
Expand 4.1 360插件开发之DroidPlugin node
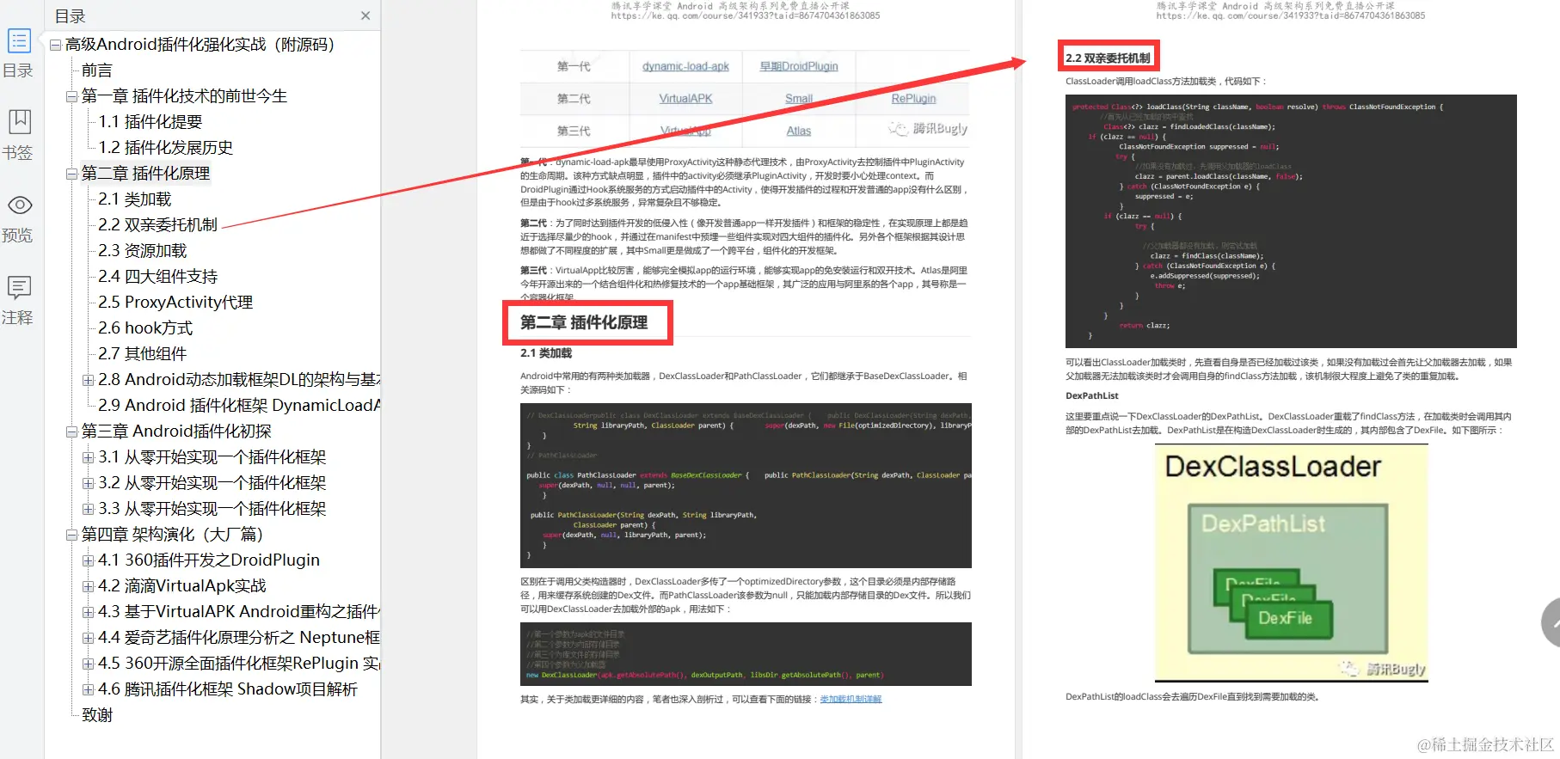click(x=88, y=560)
